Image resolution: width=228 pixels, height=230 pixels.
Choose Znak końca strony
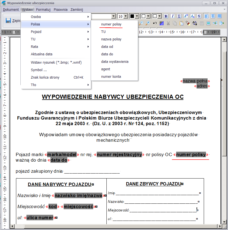[56, 77]
